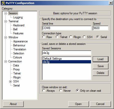Screen dimensions: 114x109
Task: Click the Speed 9600 field
Action: tap(100, 28)
